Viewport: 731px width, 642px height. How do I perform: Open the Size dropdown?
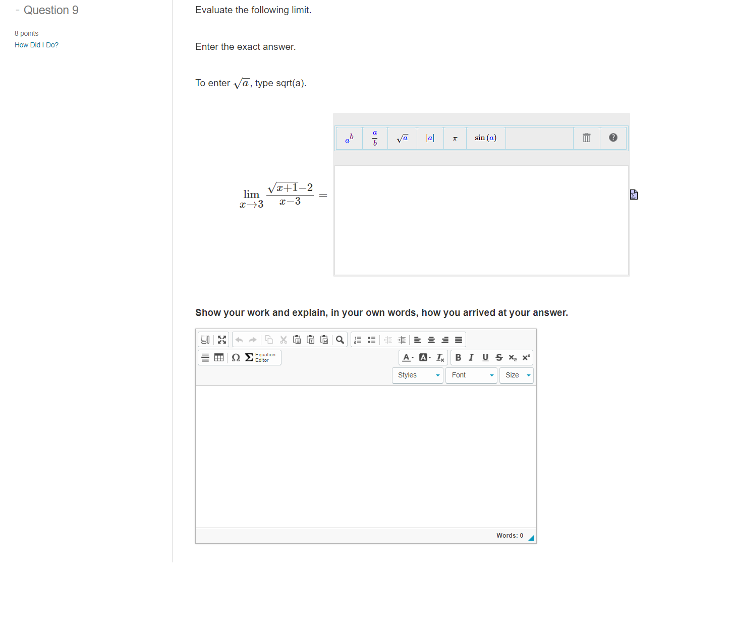[x=516, y=375]
